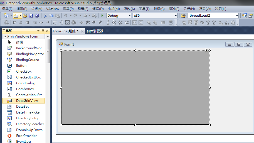Click the toolbox vertical scrollbar thumb
254x143 pixels.
[x=48, y=51]
